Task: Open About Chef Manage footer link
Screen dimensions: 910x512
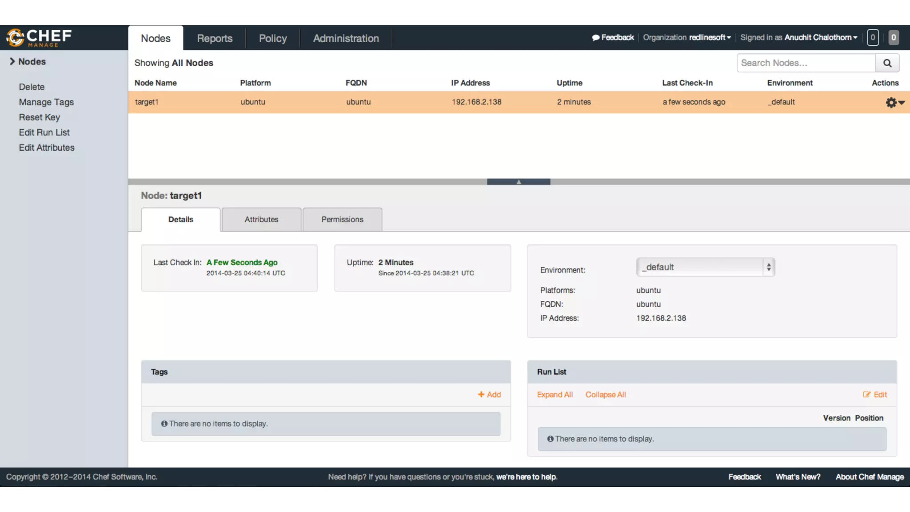Action: click(x=870, y=477)
